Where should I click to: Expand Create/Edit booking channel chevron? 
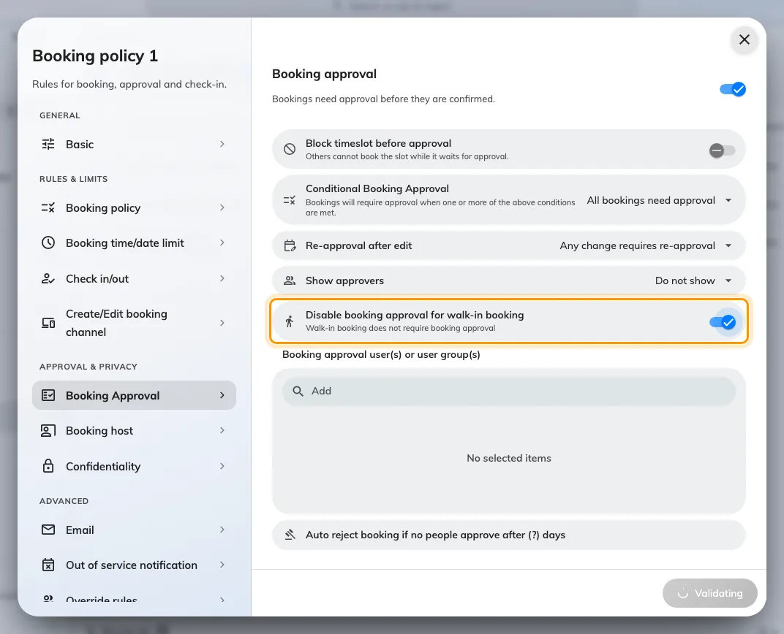[222, 323]
